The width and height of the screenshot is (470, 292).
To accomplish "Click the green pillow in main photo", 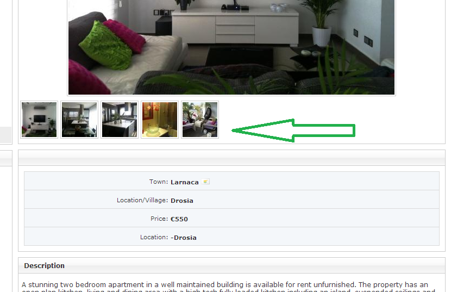I will coord(106,46).
